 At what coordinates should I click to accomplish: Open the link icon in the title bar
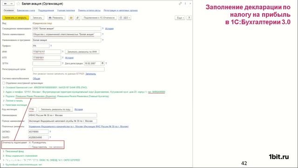point(180,4)
